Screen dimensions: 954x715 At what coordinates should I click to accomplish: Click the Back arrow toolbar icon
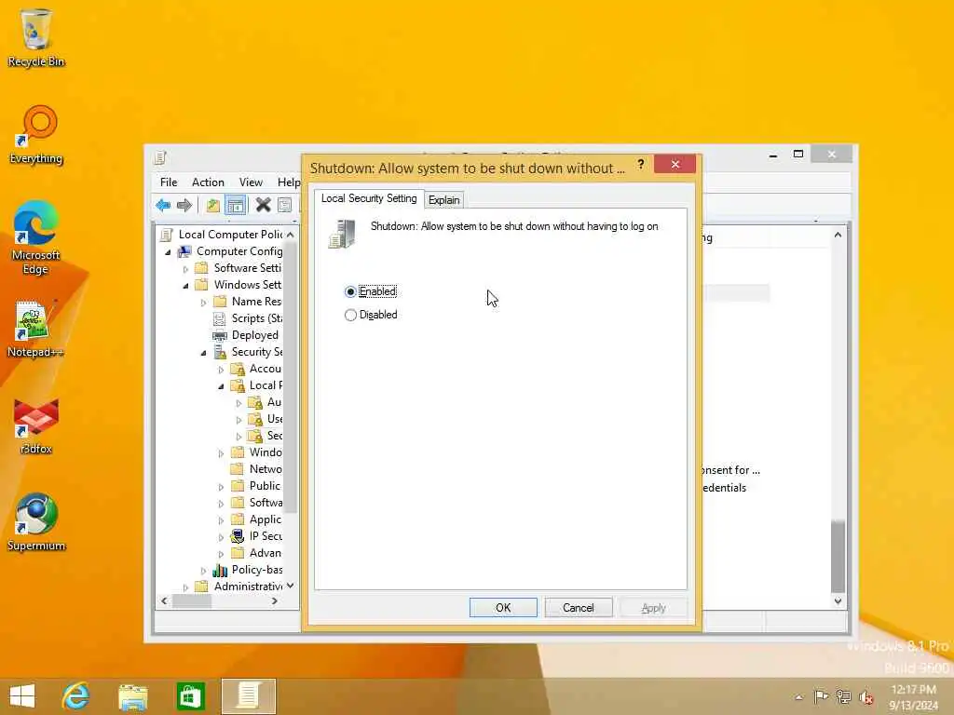[163, 206]
